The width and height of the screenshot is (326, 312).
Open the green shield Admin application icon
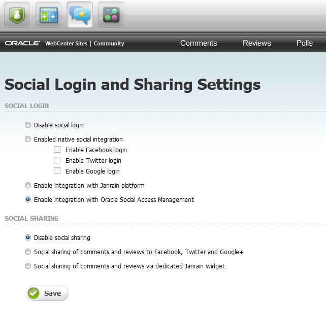17,15
